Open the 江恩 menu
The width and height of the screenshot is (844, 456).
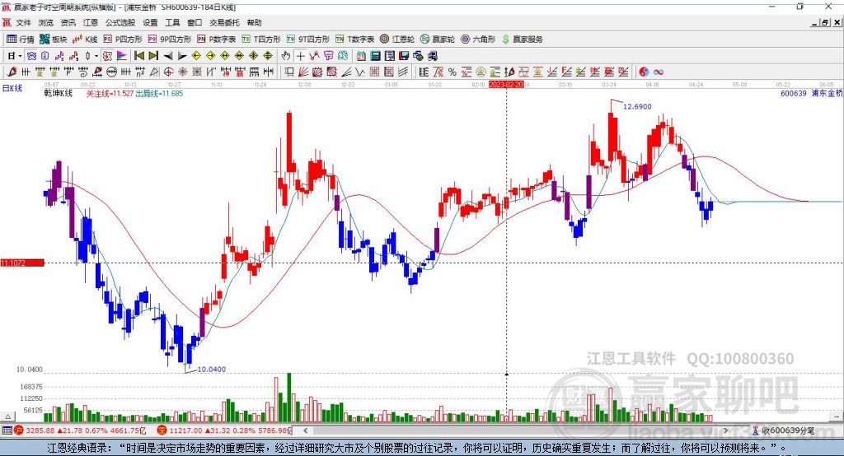point(91,22)
